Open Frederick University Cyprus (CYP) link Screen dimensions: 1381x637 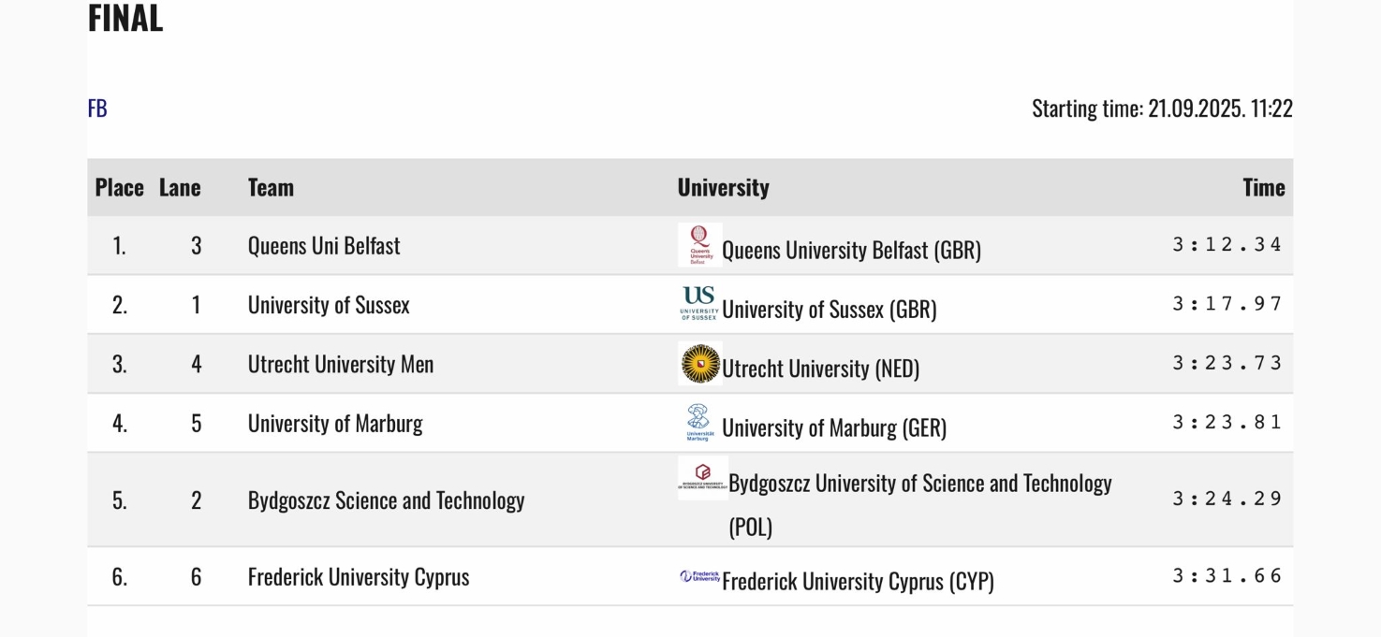click(858, 582)
